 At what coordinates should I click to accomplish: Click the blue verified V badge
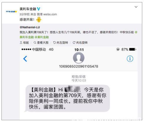39,9
